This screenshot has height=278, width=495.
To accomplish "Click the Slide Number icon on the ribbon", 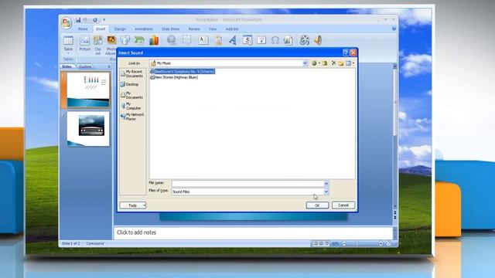I will pos(261,40).
